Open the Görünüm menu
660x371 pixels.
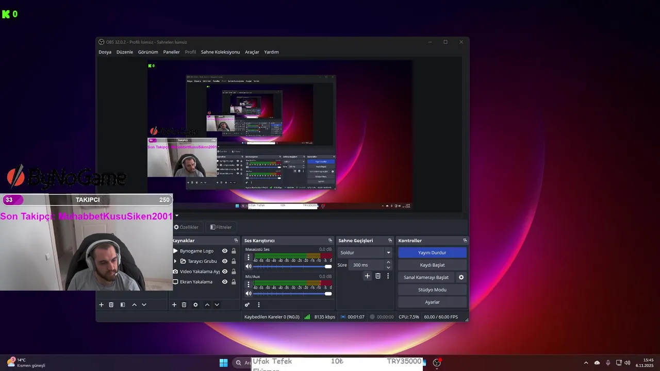tap(148, 52)
